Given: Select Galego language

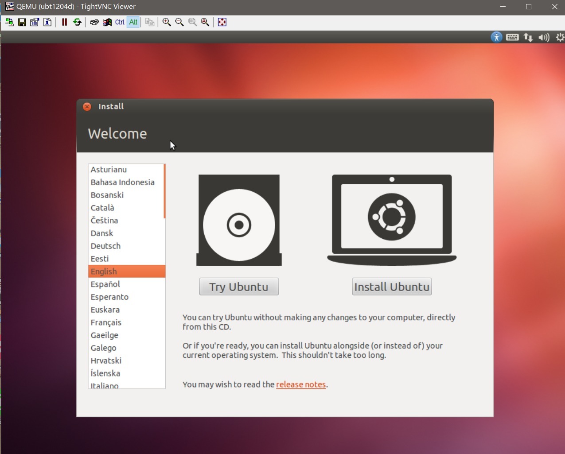Looking at the screenshot, I should coord(126,348).
